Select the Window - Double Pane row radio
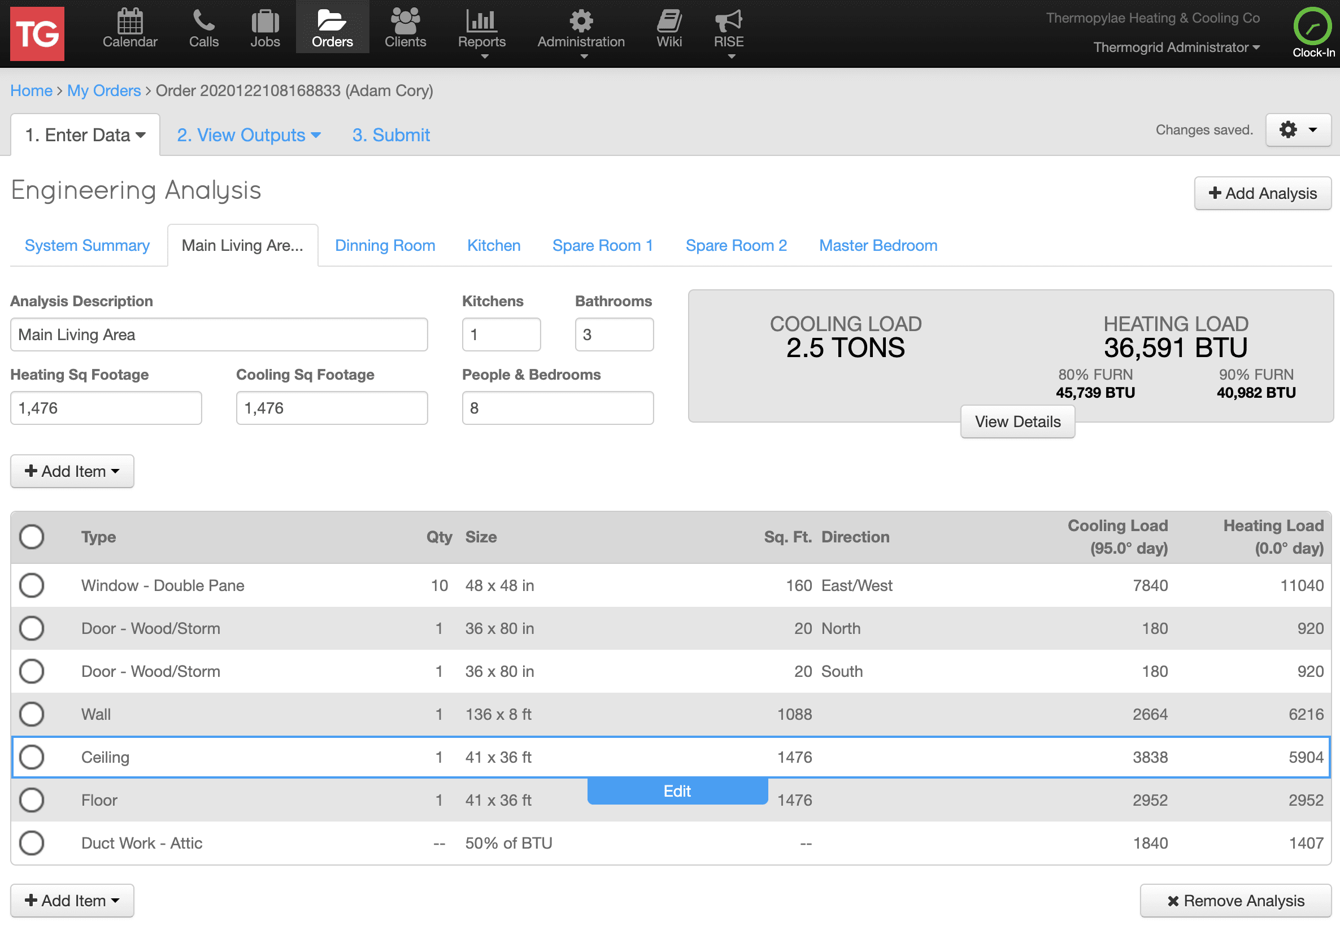 click(x=32, y=585)
